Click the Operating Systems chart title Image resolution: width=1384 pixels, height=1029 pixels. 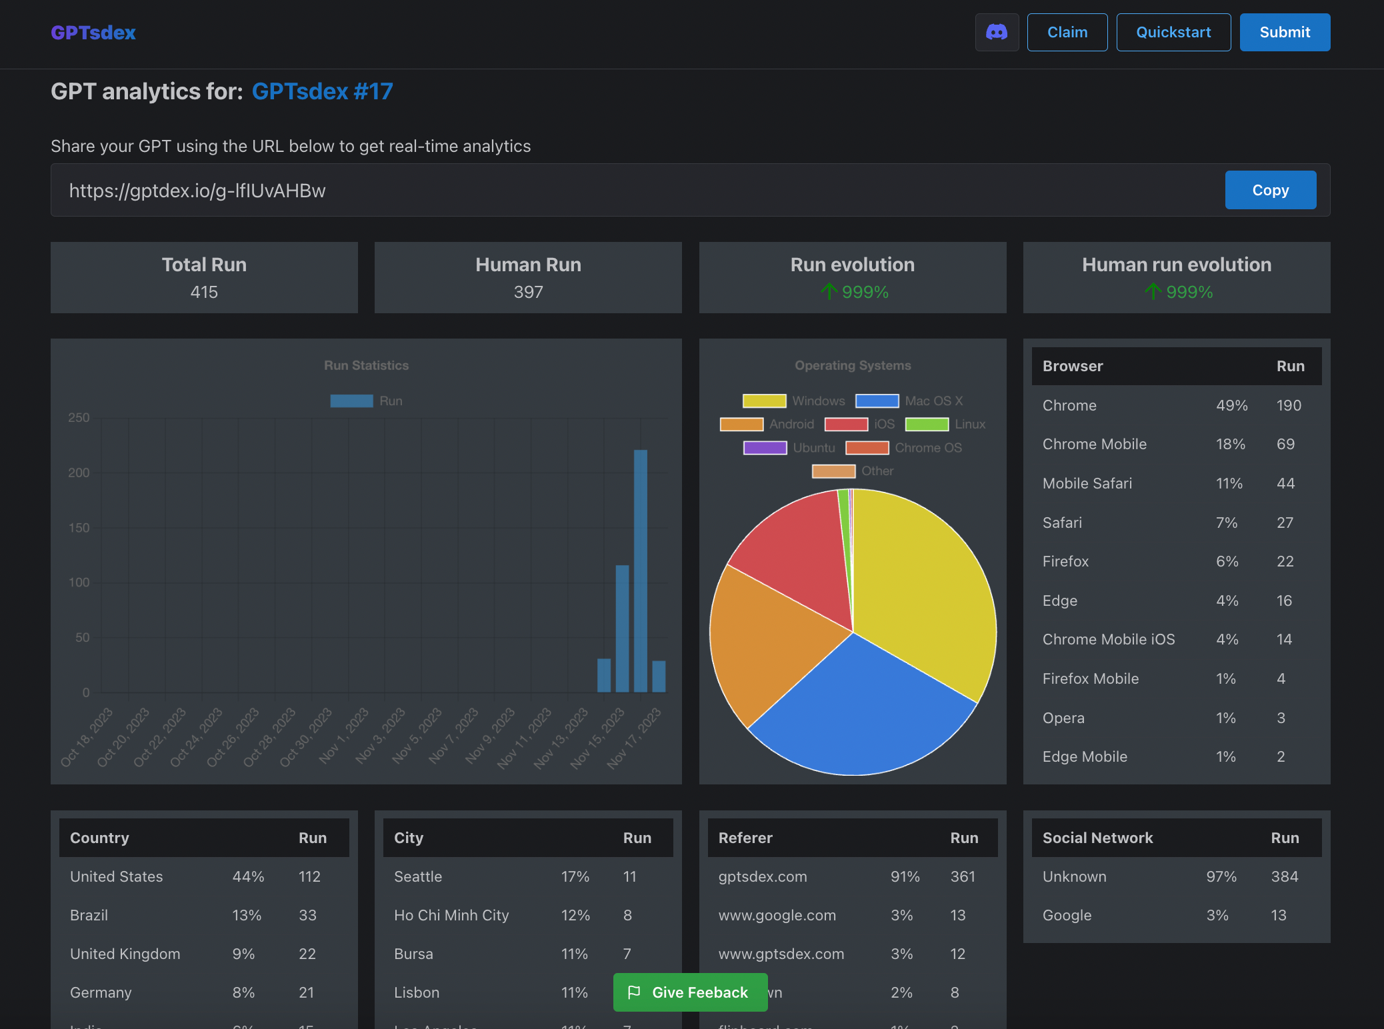coord(853,365)
